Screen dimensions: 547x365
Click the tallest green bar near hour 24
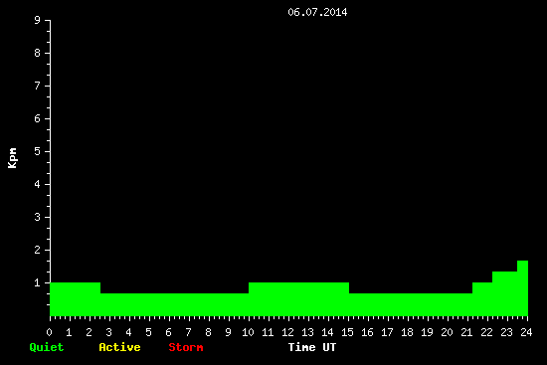click(x=522, y=288)
